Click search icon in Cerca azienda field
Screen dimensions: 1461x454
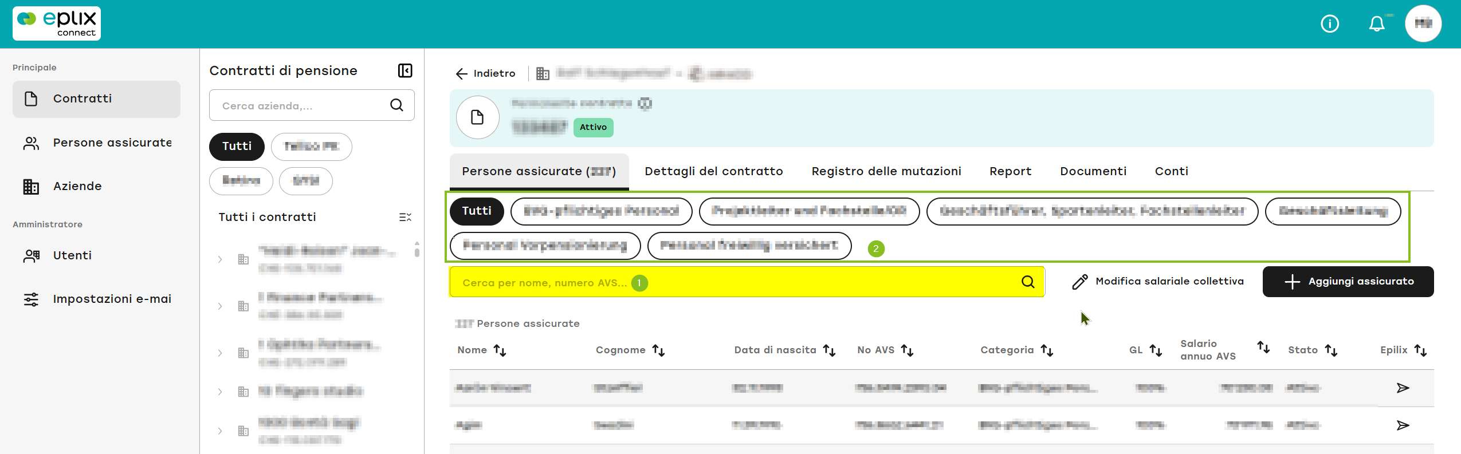pyautogui.click(x=396, y=105)
